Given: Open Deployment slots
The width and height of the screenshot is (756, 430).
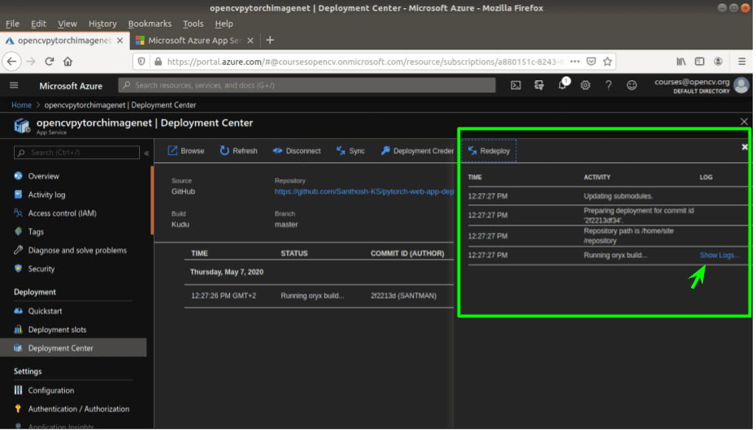Looking at the screenshot, I should tap(57, 330).
